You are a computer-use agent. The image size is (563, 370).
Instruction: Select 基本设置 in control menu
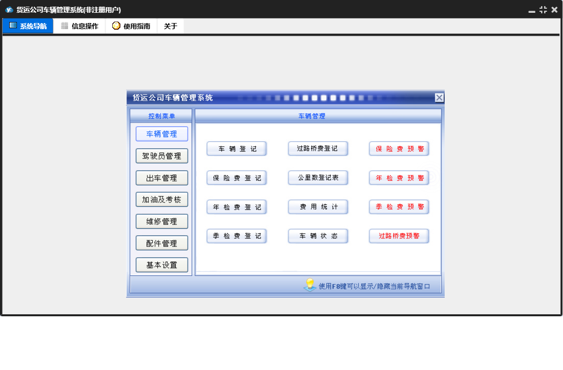(162, 265)
